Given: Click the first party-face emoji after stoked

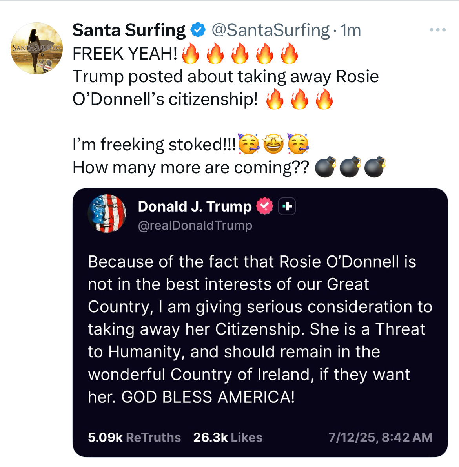Looking at the screenshot, I should pyautogui.click(x=249, y=144).
